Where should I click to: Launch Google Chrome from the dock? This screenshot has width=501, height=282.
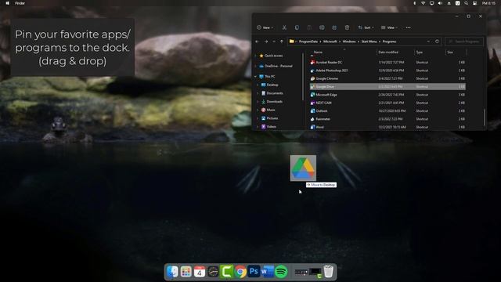tap(240, 272)
